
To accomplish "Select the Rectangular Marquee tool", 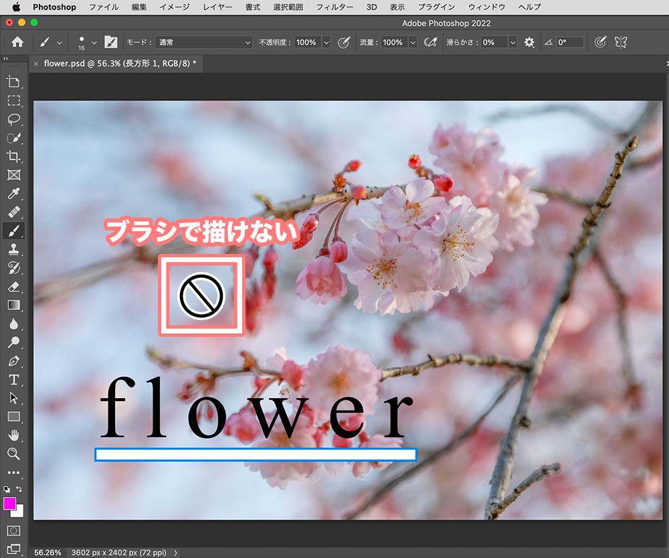I will coord(13,101).
